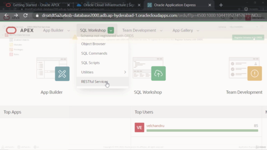Click the Top Users heading
This screenshot has height=150, width=267.
144,112
